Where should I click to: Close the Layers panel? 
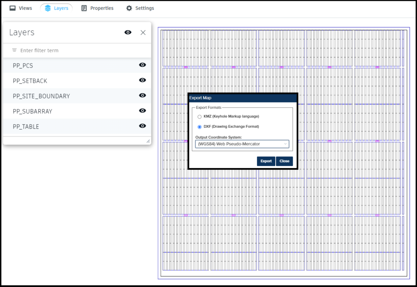[x=143, y=33]
